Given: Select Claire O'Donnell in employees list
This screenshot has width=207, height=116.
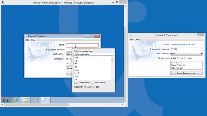Looking at the screenshot, I should (178, 65).
